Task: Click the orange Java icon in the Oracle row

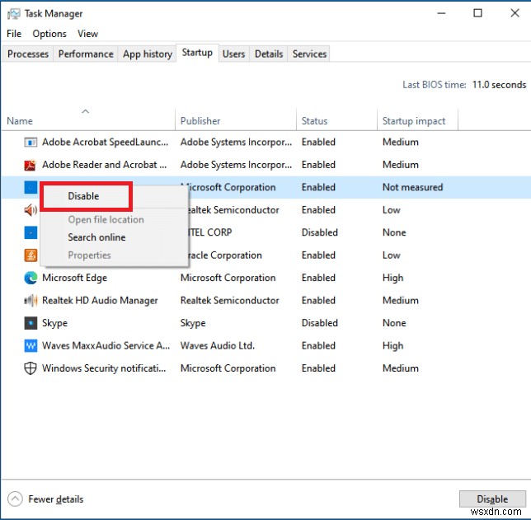Action: click(31, 255)
